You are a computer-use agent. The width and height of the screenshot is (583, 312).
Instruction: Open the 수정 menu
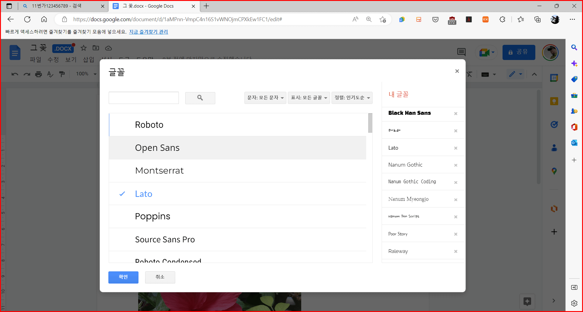53,60
